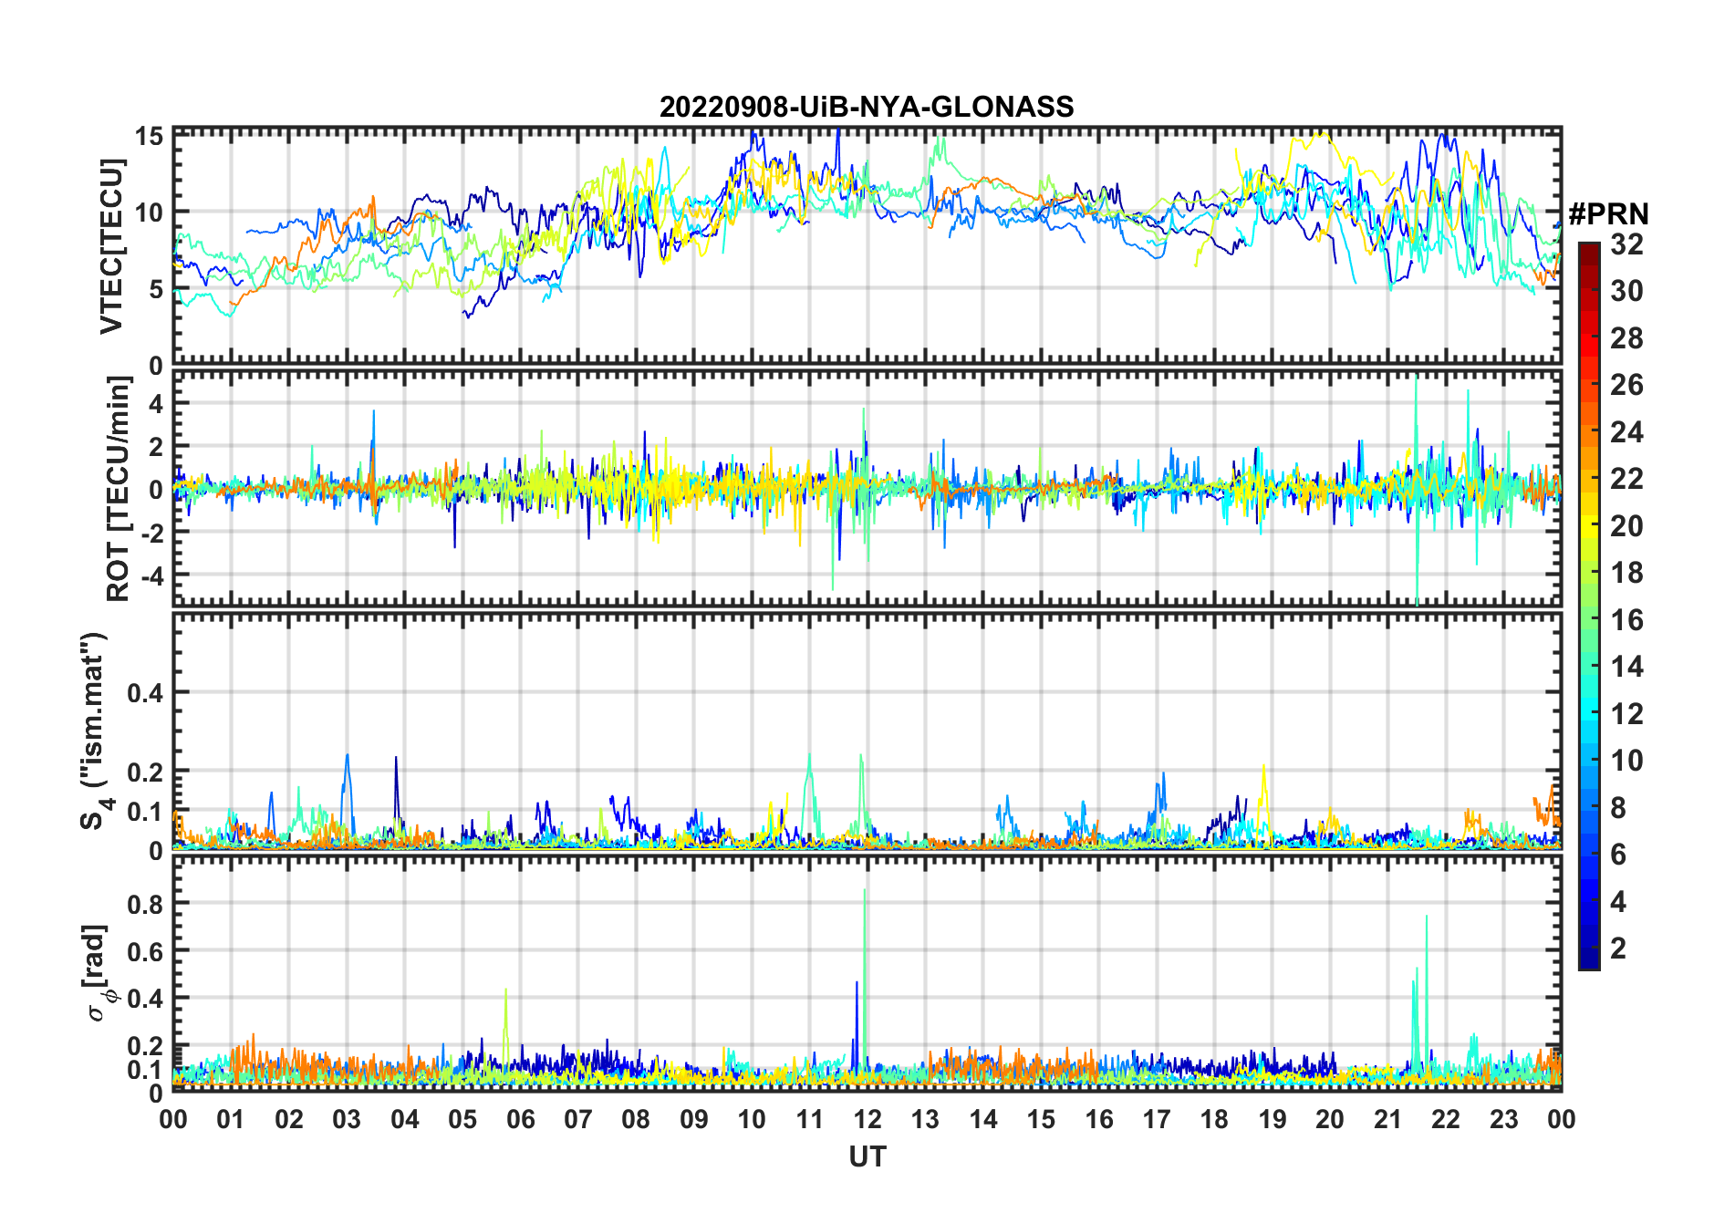Click colorbar tick label 26
The height and width of the screenshot is (1213, 1735).
(x=1627, y=385)
